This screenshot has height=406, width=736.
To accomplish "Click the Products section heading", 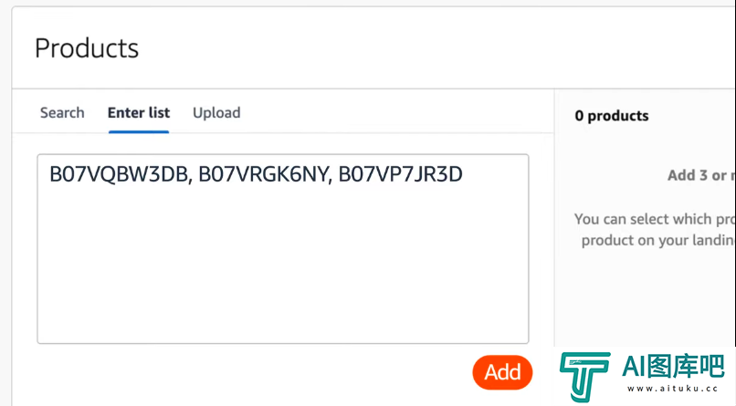I will click(87, 48).
